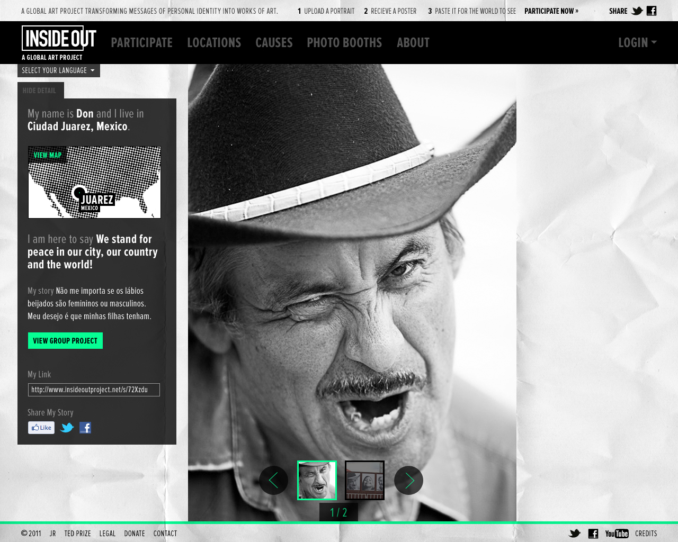Select the first portrait thumbnail

pos(317,481)
